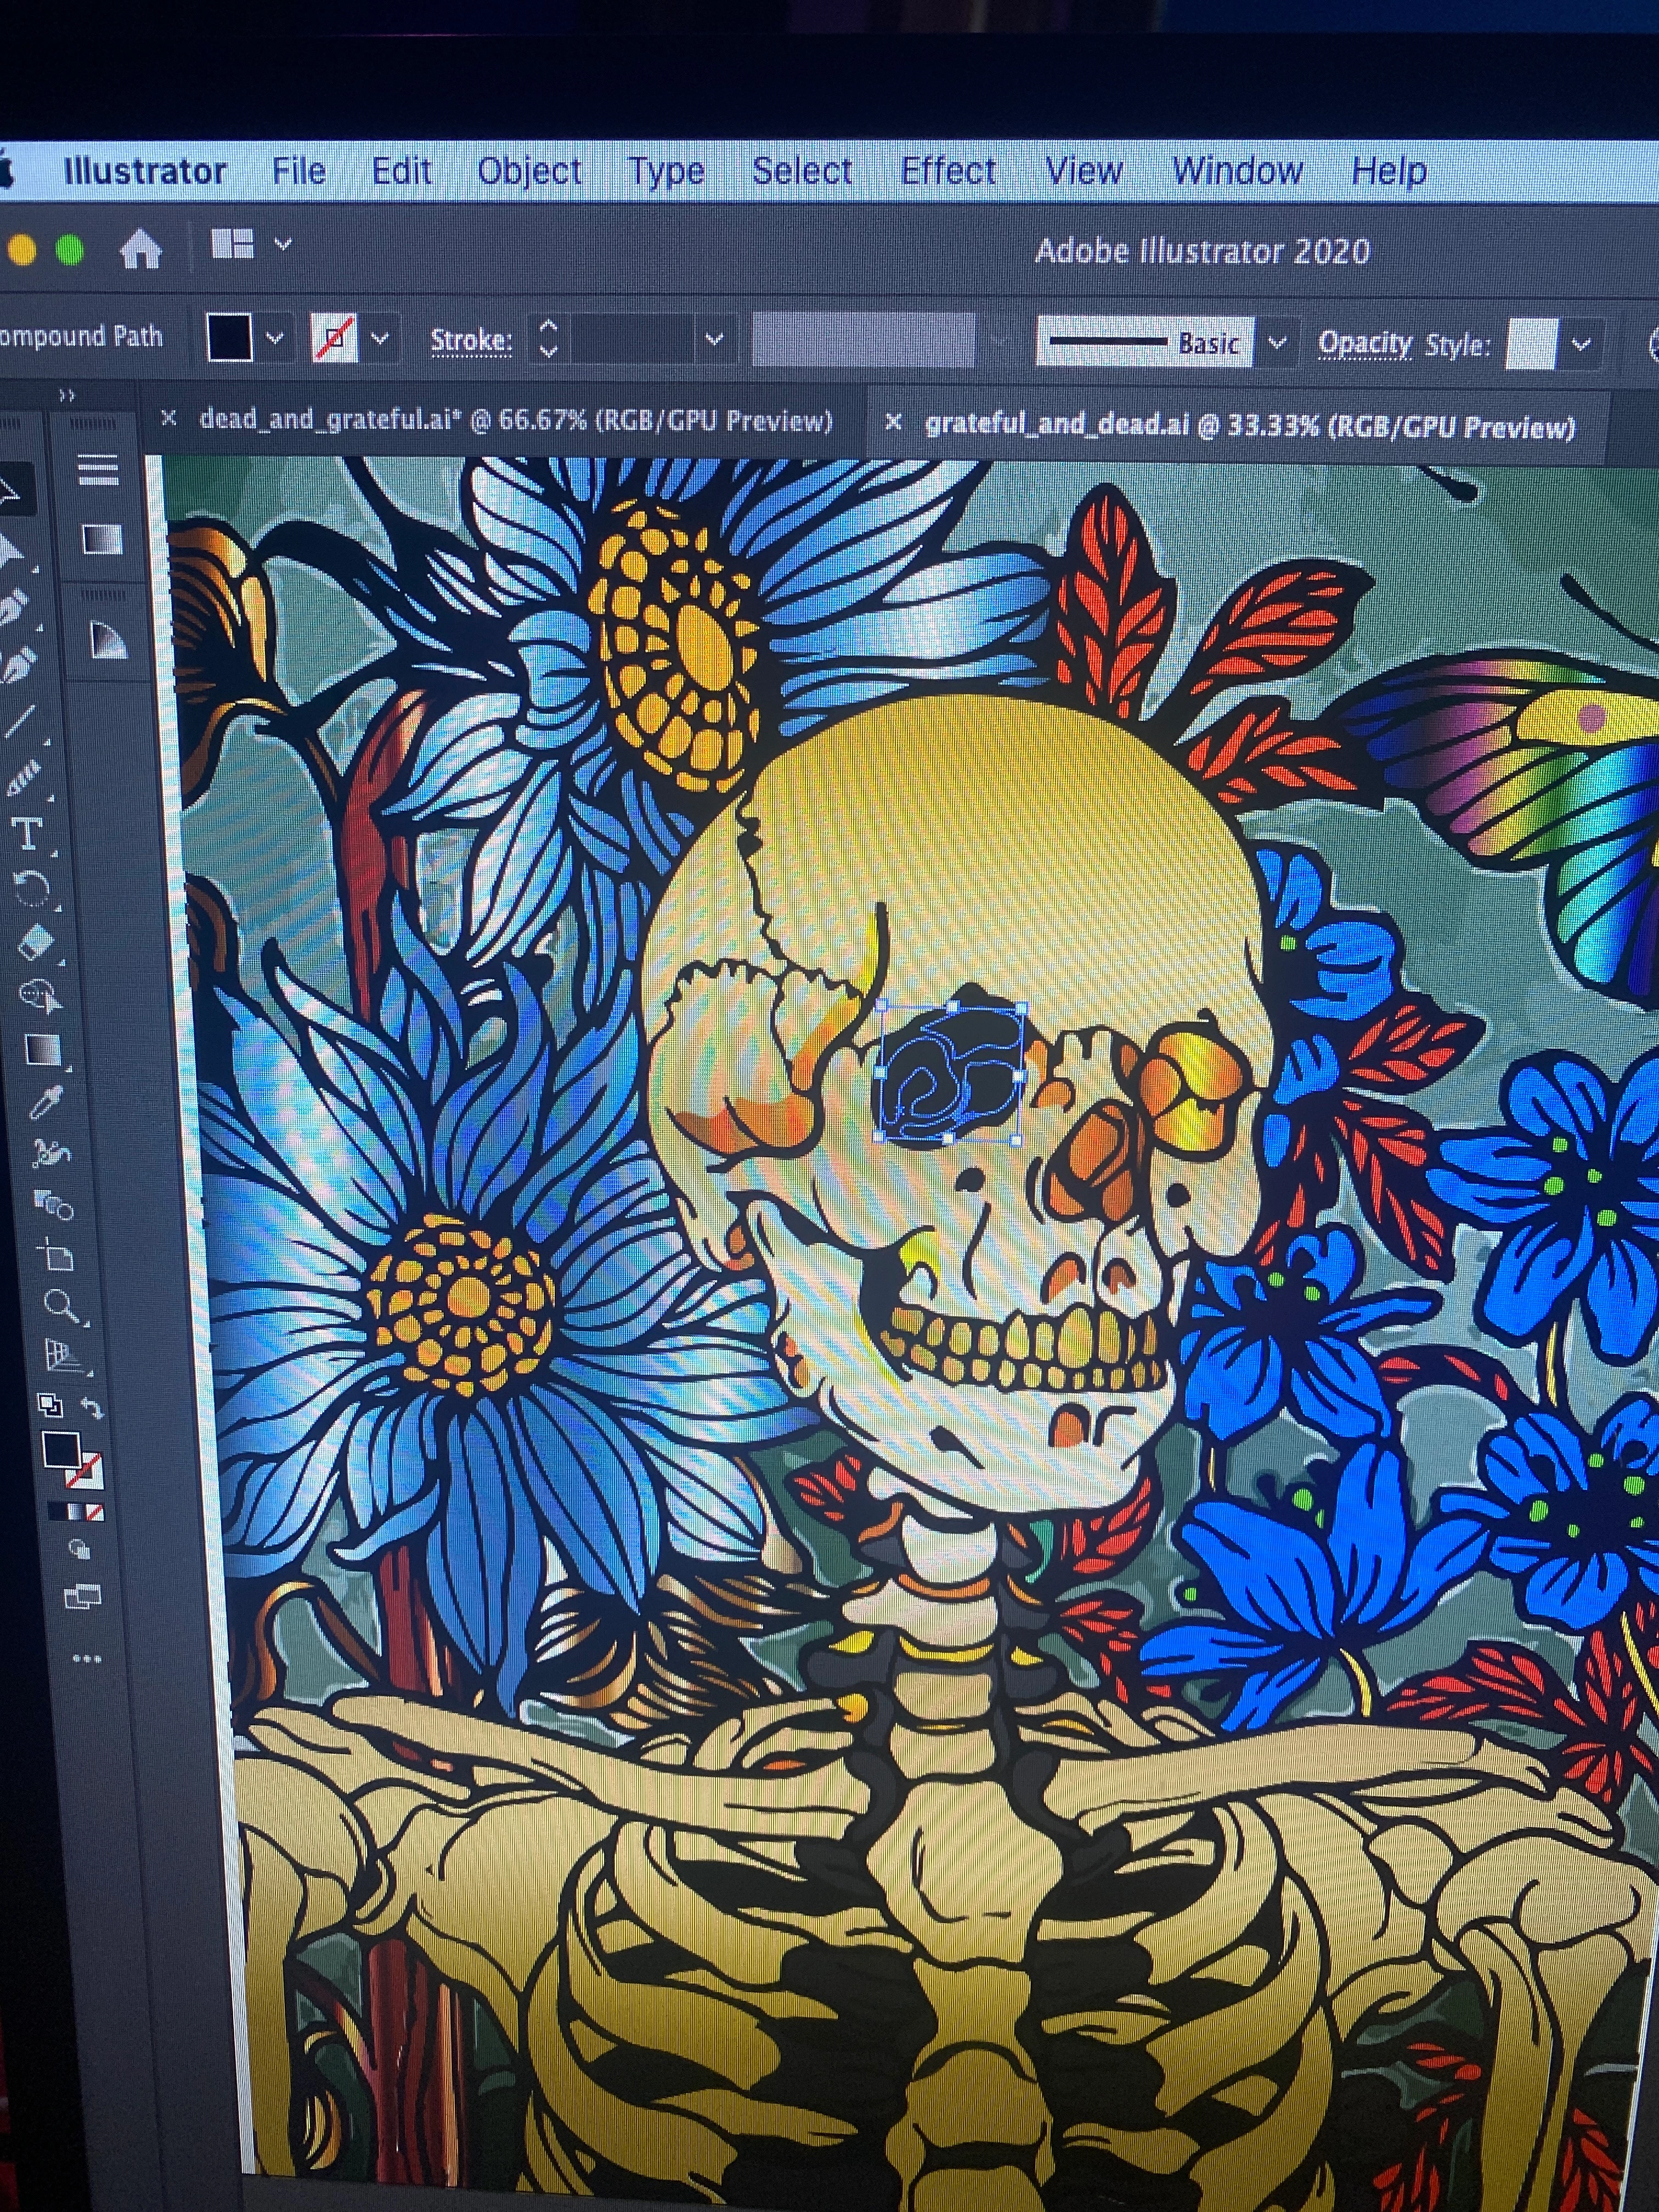The height and width of the screenshot is (2212, 1659).
Task: Open the Gradient panel icon in dock
Action: point(101,540)
